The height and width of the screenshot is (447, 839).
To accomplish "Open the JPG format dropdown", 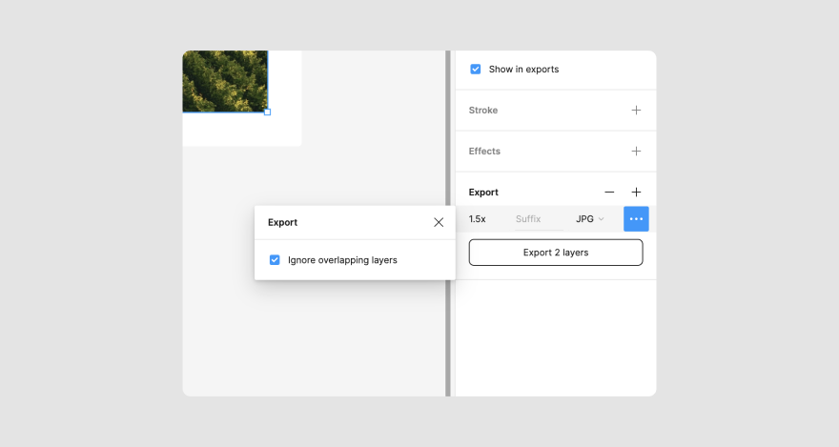I will [x=589, y=218].
